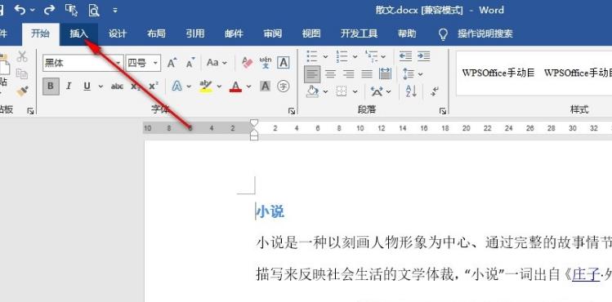Open highlight color dropdown arrow
Image resolution: width=612 pixels, height=302 pixels.
[x=219, y=87]
